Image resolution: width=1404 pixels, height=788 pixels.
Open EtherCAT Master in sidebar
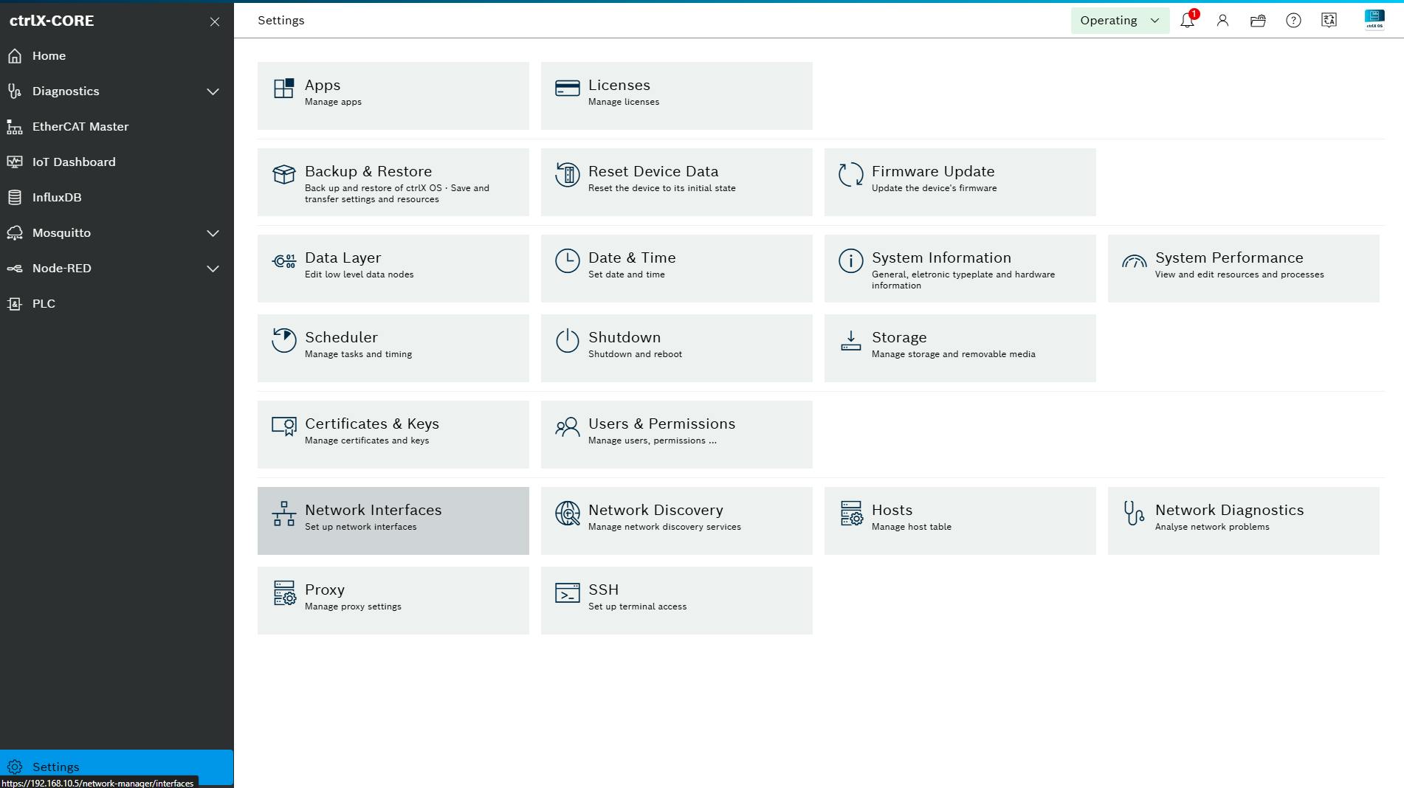(117, 127)
